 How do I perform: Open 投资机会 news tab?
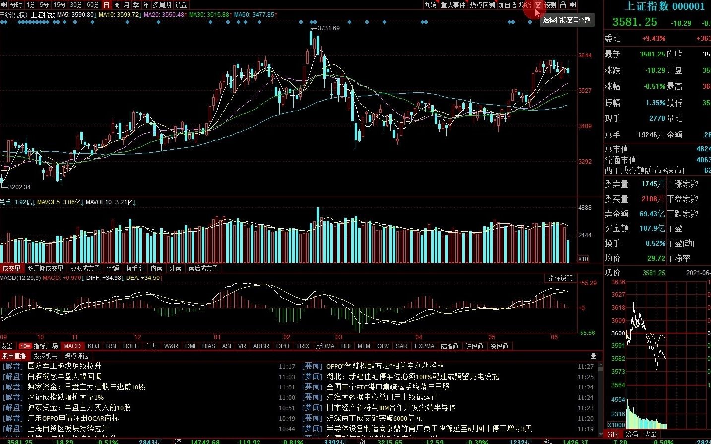[x=46, y=356]
